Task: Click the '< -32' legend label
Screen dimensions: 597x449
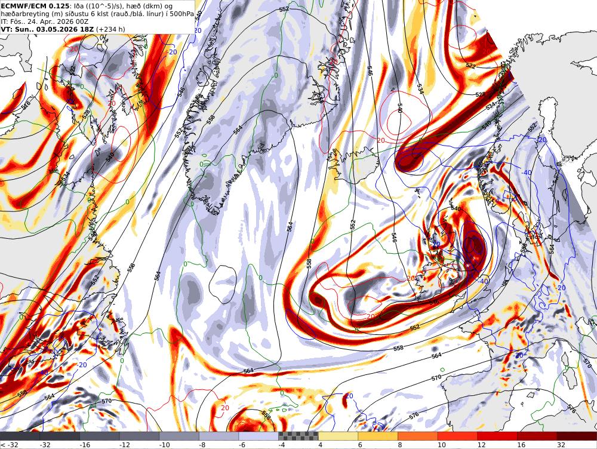Action: (x=9, y=445)
